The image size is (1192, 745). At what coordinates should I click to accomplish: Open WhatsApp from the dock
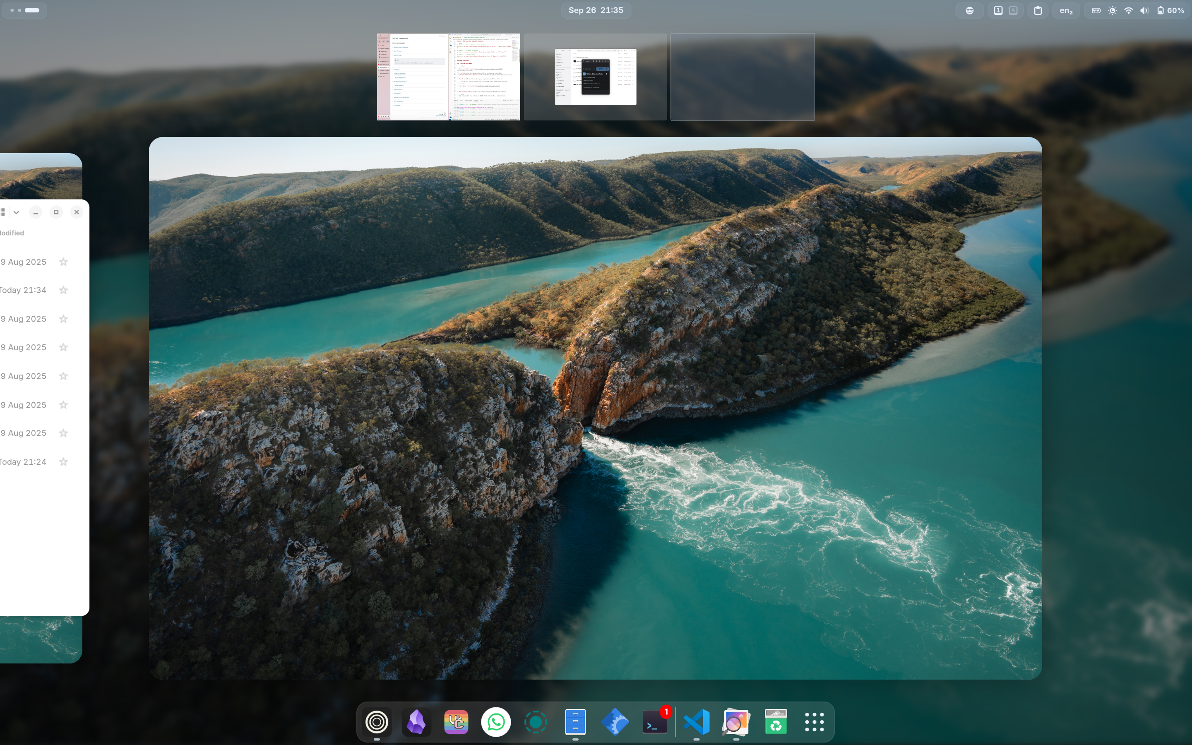(495, 722)
